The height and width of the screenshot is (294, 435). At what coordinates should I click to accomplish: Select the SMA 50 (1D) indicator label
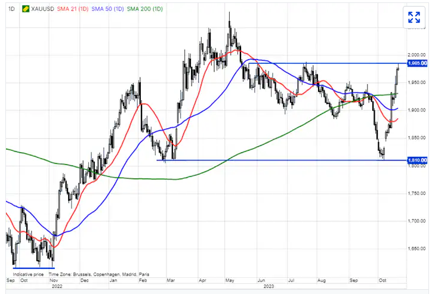pyautogui.click(x=107, y=9)
